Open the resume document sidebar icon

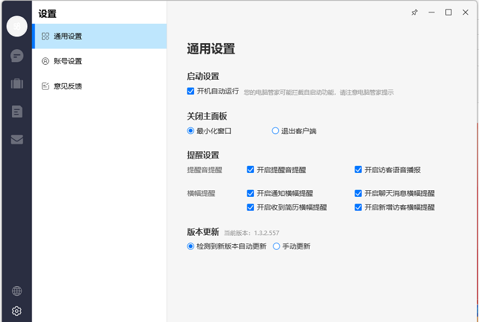tap(17, 111)
